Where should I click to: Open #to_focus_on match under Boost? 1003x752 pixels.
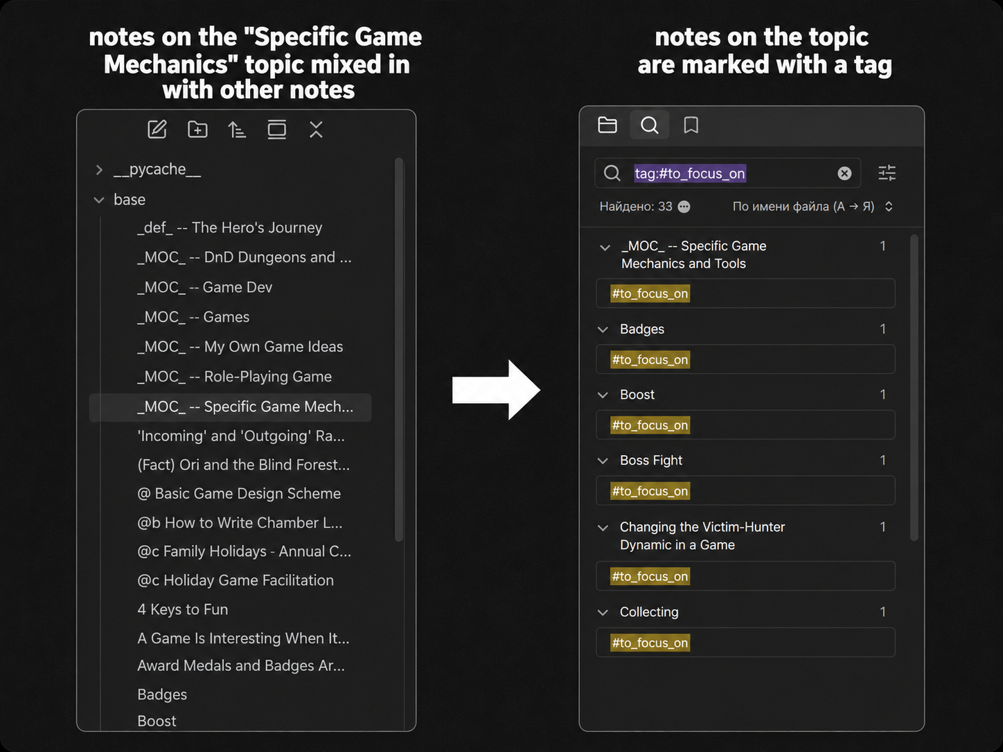point(745,425)
